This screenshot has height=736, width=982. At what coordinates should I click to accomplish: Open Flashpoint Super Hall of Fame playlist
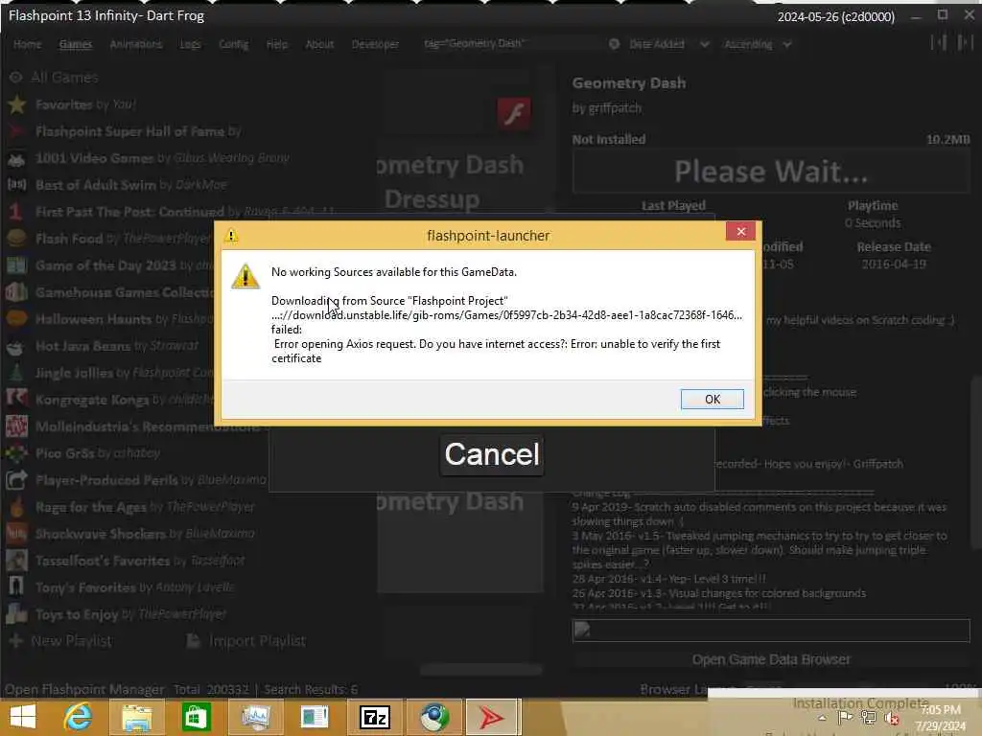click(138, 131)
